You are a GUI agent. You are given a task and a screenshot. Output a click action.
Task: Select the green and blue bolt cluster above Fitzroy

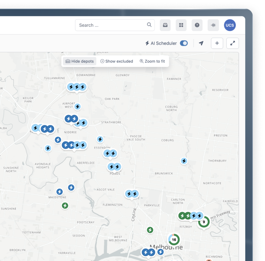191,216
